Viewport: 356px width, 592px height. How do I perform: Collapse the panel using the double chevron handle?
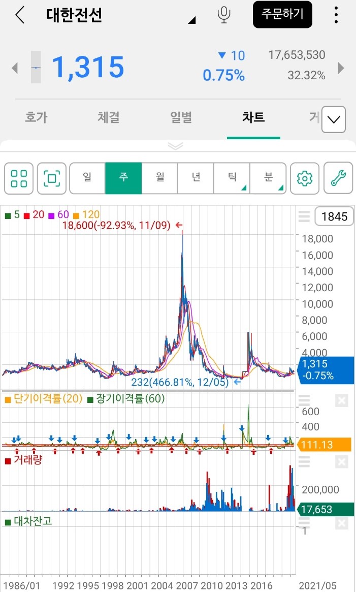point(176,146)
